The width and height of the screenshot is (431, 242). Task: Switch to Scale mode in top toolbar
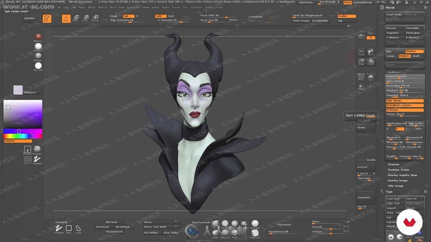tap(86, 18)
